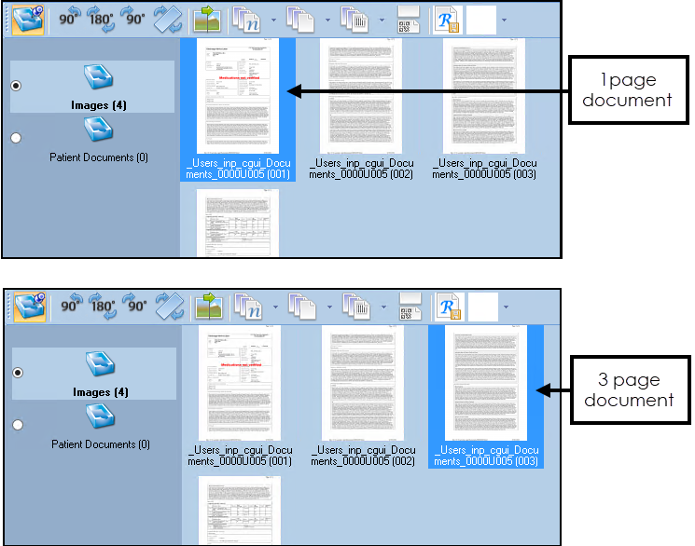This screenshot has width=695, height=546.
Task: Click the picture export icon in bottom toolbar
Action: pos(206,306)
